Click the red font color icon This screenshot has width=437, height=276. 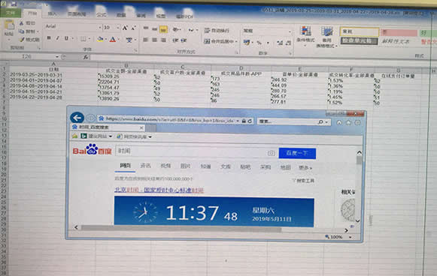(113, 40)
